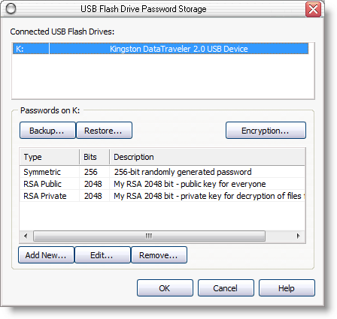The image size is (337, 319).
Task: Click Add New... to create a password
Action: [x=46, y=255]
